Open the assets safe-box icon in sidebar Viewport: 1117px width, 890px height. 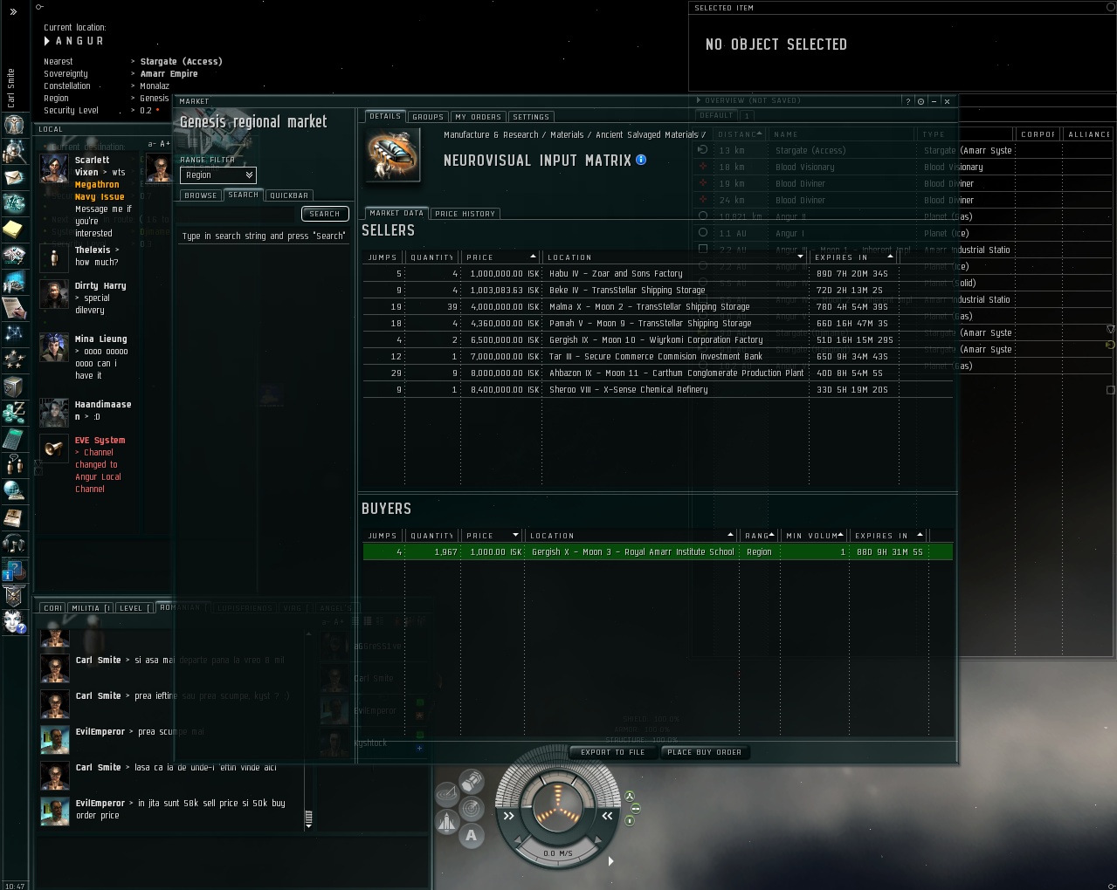14,386
